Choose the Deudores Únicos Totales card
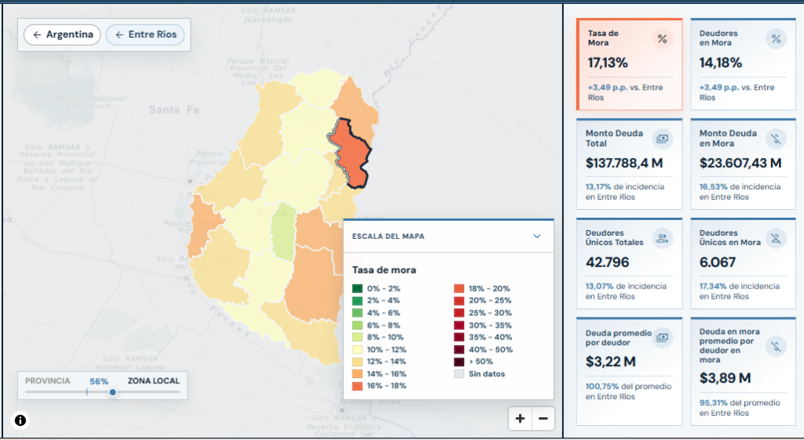Screen dimensions: 804x440 (x=629, y=263)
